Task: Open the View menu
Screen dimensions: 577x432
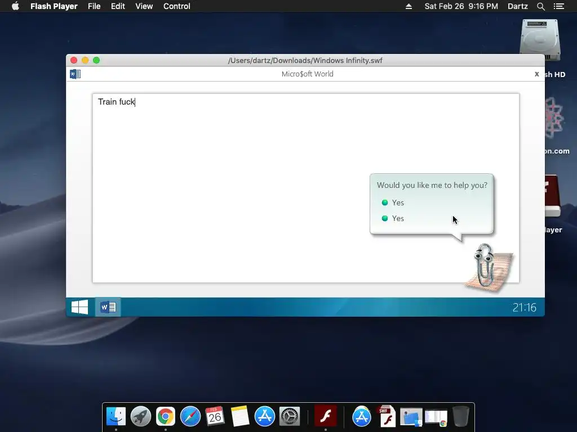Action: tap(144, 6)
